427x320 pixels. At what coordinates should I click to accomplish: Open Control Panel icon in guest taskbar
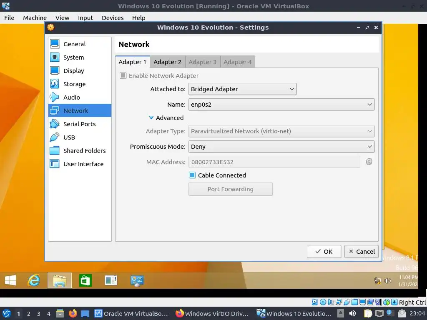coord(137,281)
